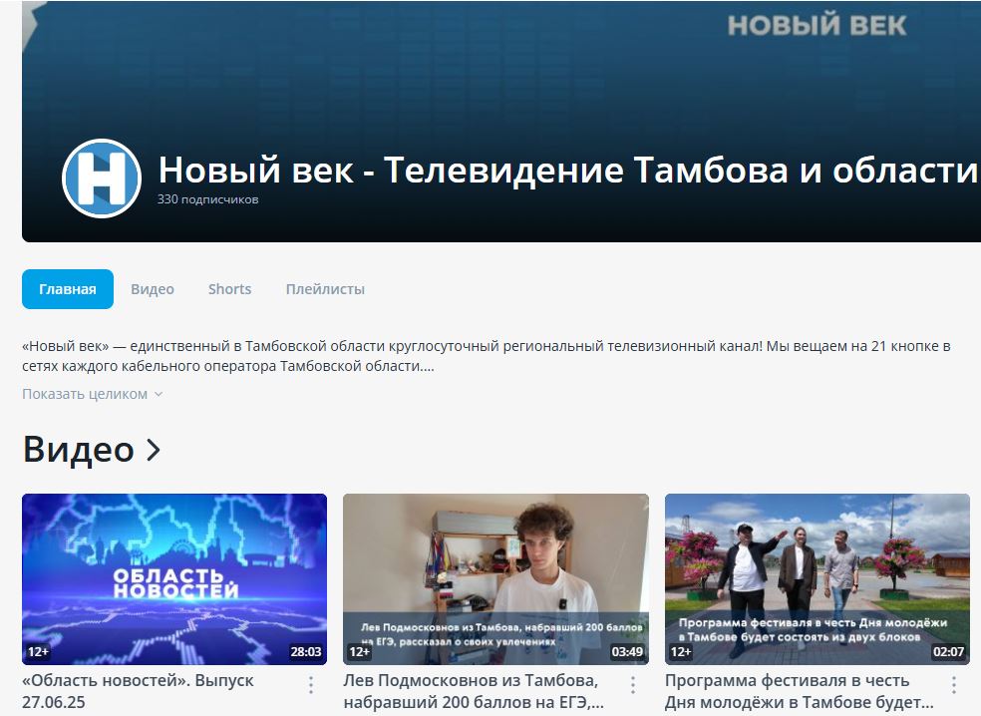The height and width of the screenshot is (716, 981).
Task: Open title «Область новостей». Выпуск 27.06.25
Action: 138,691
